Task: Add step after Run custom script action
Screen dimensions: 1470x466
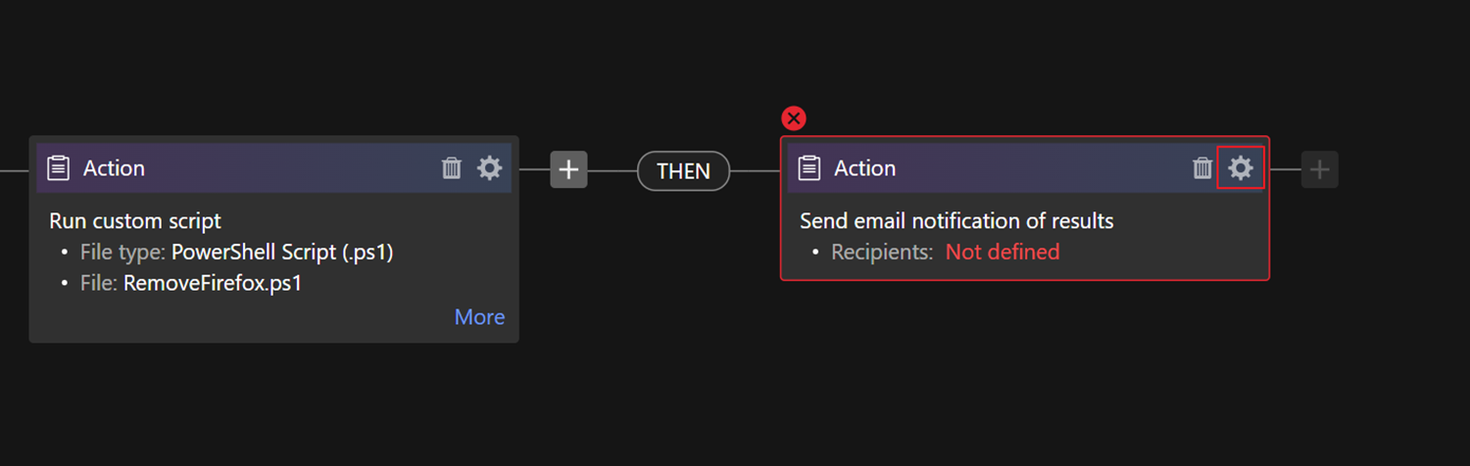Action: (568, 169)
